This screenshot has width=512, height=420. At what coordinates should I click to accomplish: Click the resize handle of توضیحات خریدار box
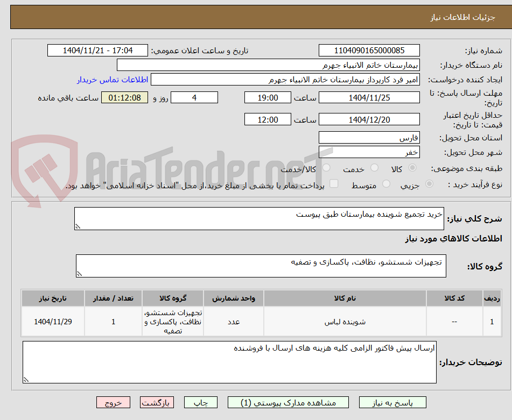[x=26, y=380]
